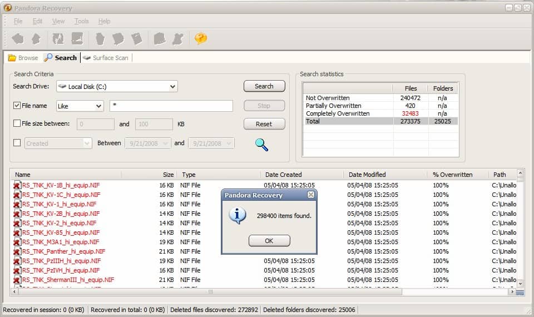Switch to the Surface Scan tab
The image size is (534, 317).
click(x=106, y=58)
